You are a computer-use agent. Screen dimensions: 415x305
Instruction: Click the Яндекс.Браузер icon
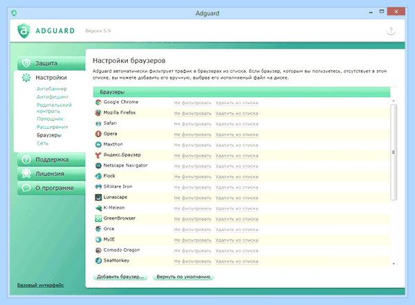point(98,155)
